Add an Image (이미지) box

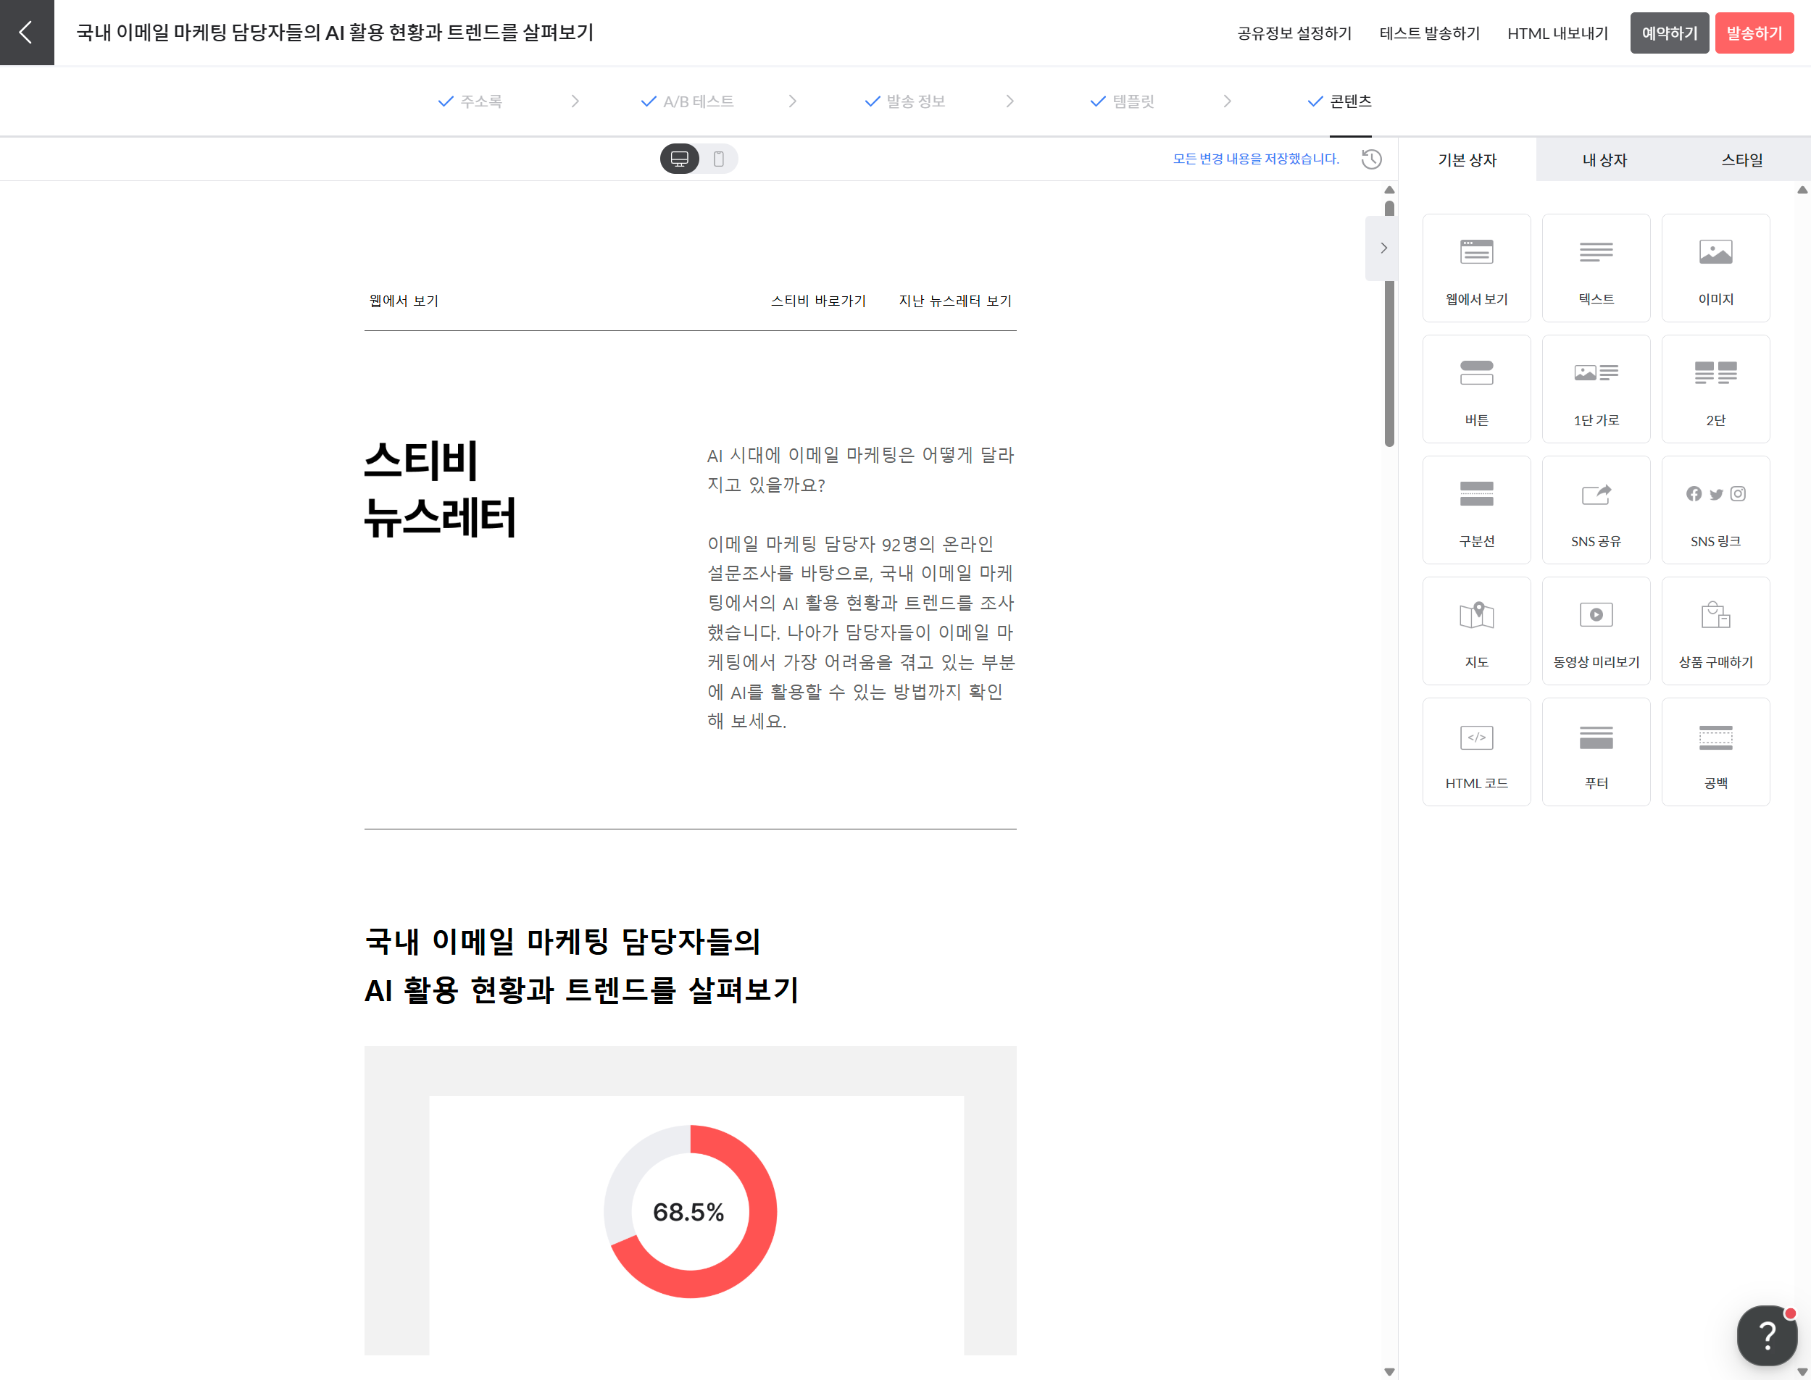[1715, 268]
